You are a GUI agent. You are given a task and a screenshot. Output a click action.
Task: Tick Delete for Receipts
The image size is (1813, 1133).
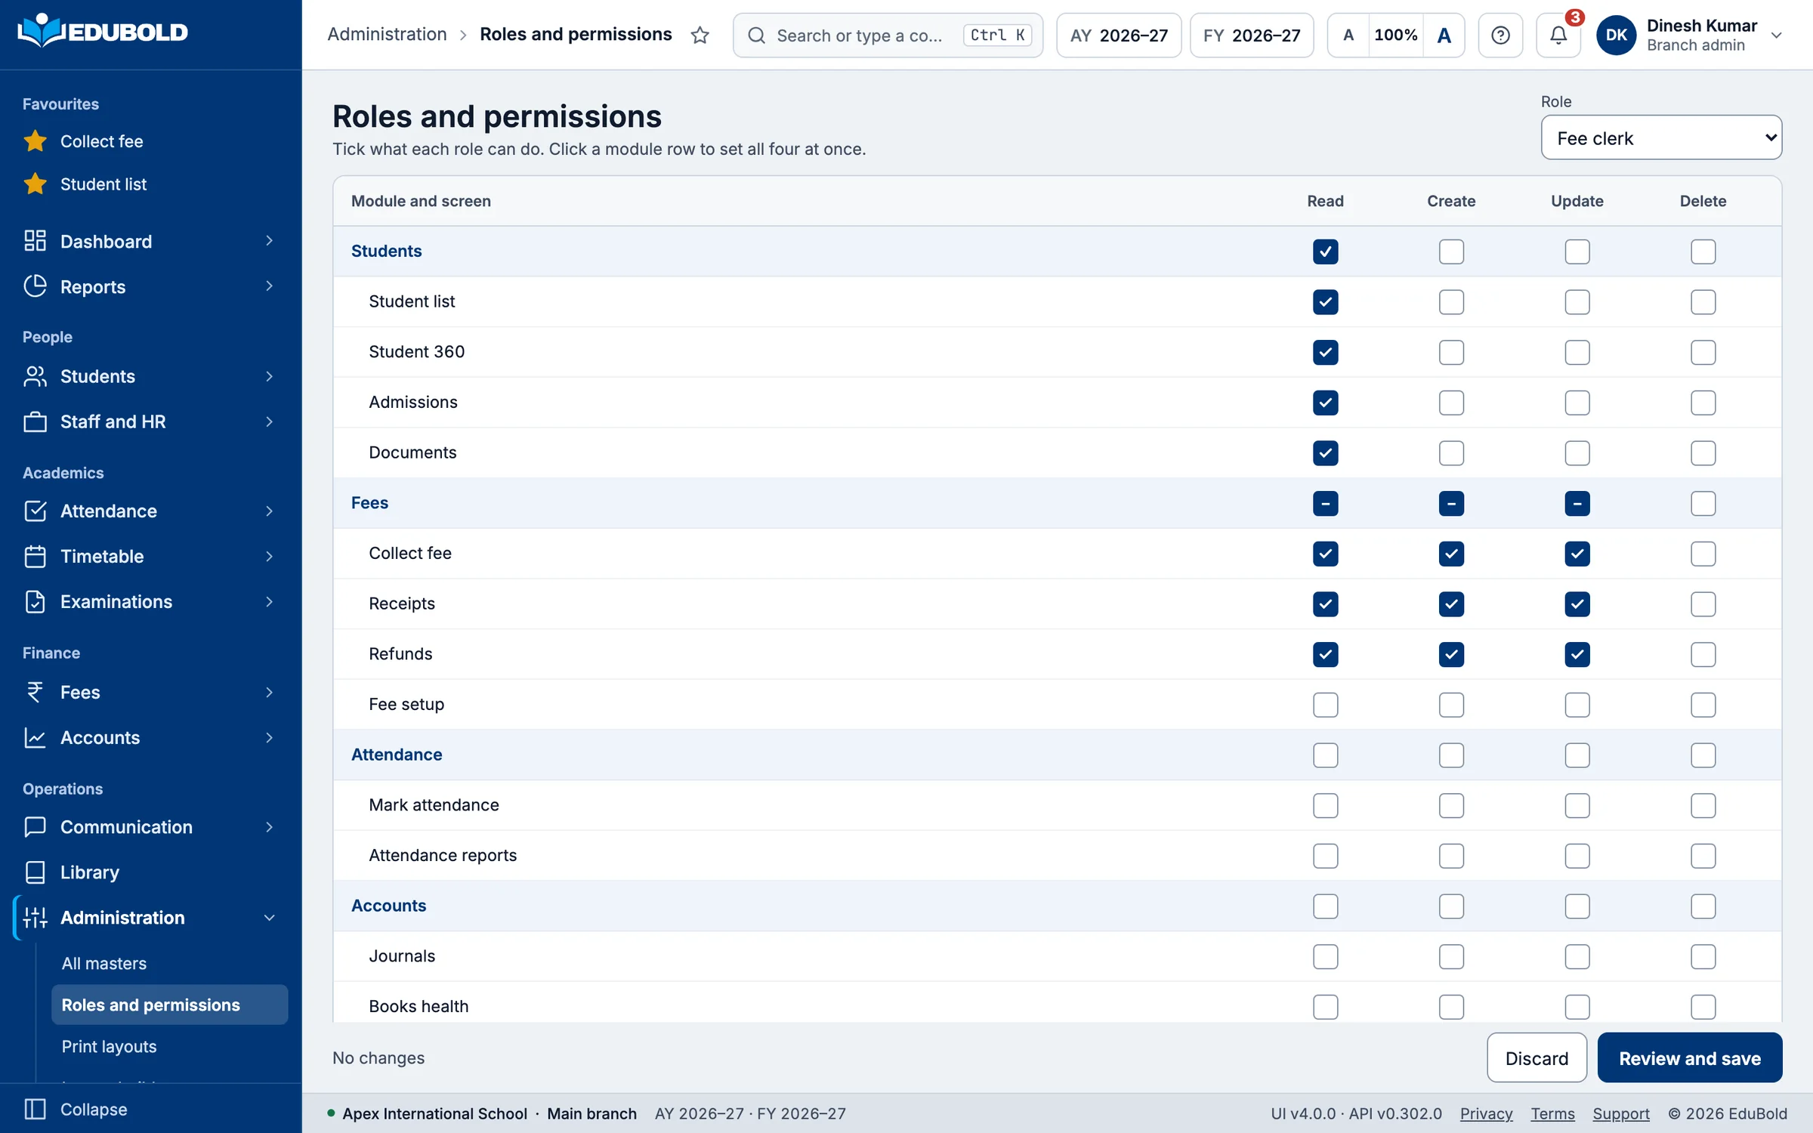point(1703,604)
